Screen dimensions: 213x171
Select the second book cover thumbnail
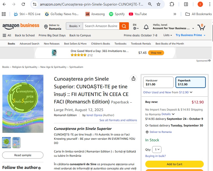click(x=16, y=143)
